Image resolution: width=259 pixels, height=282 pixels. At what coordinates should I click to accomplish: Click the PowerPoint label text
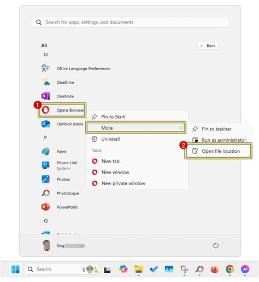point(67,207)
